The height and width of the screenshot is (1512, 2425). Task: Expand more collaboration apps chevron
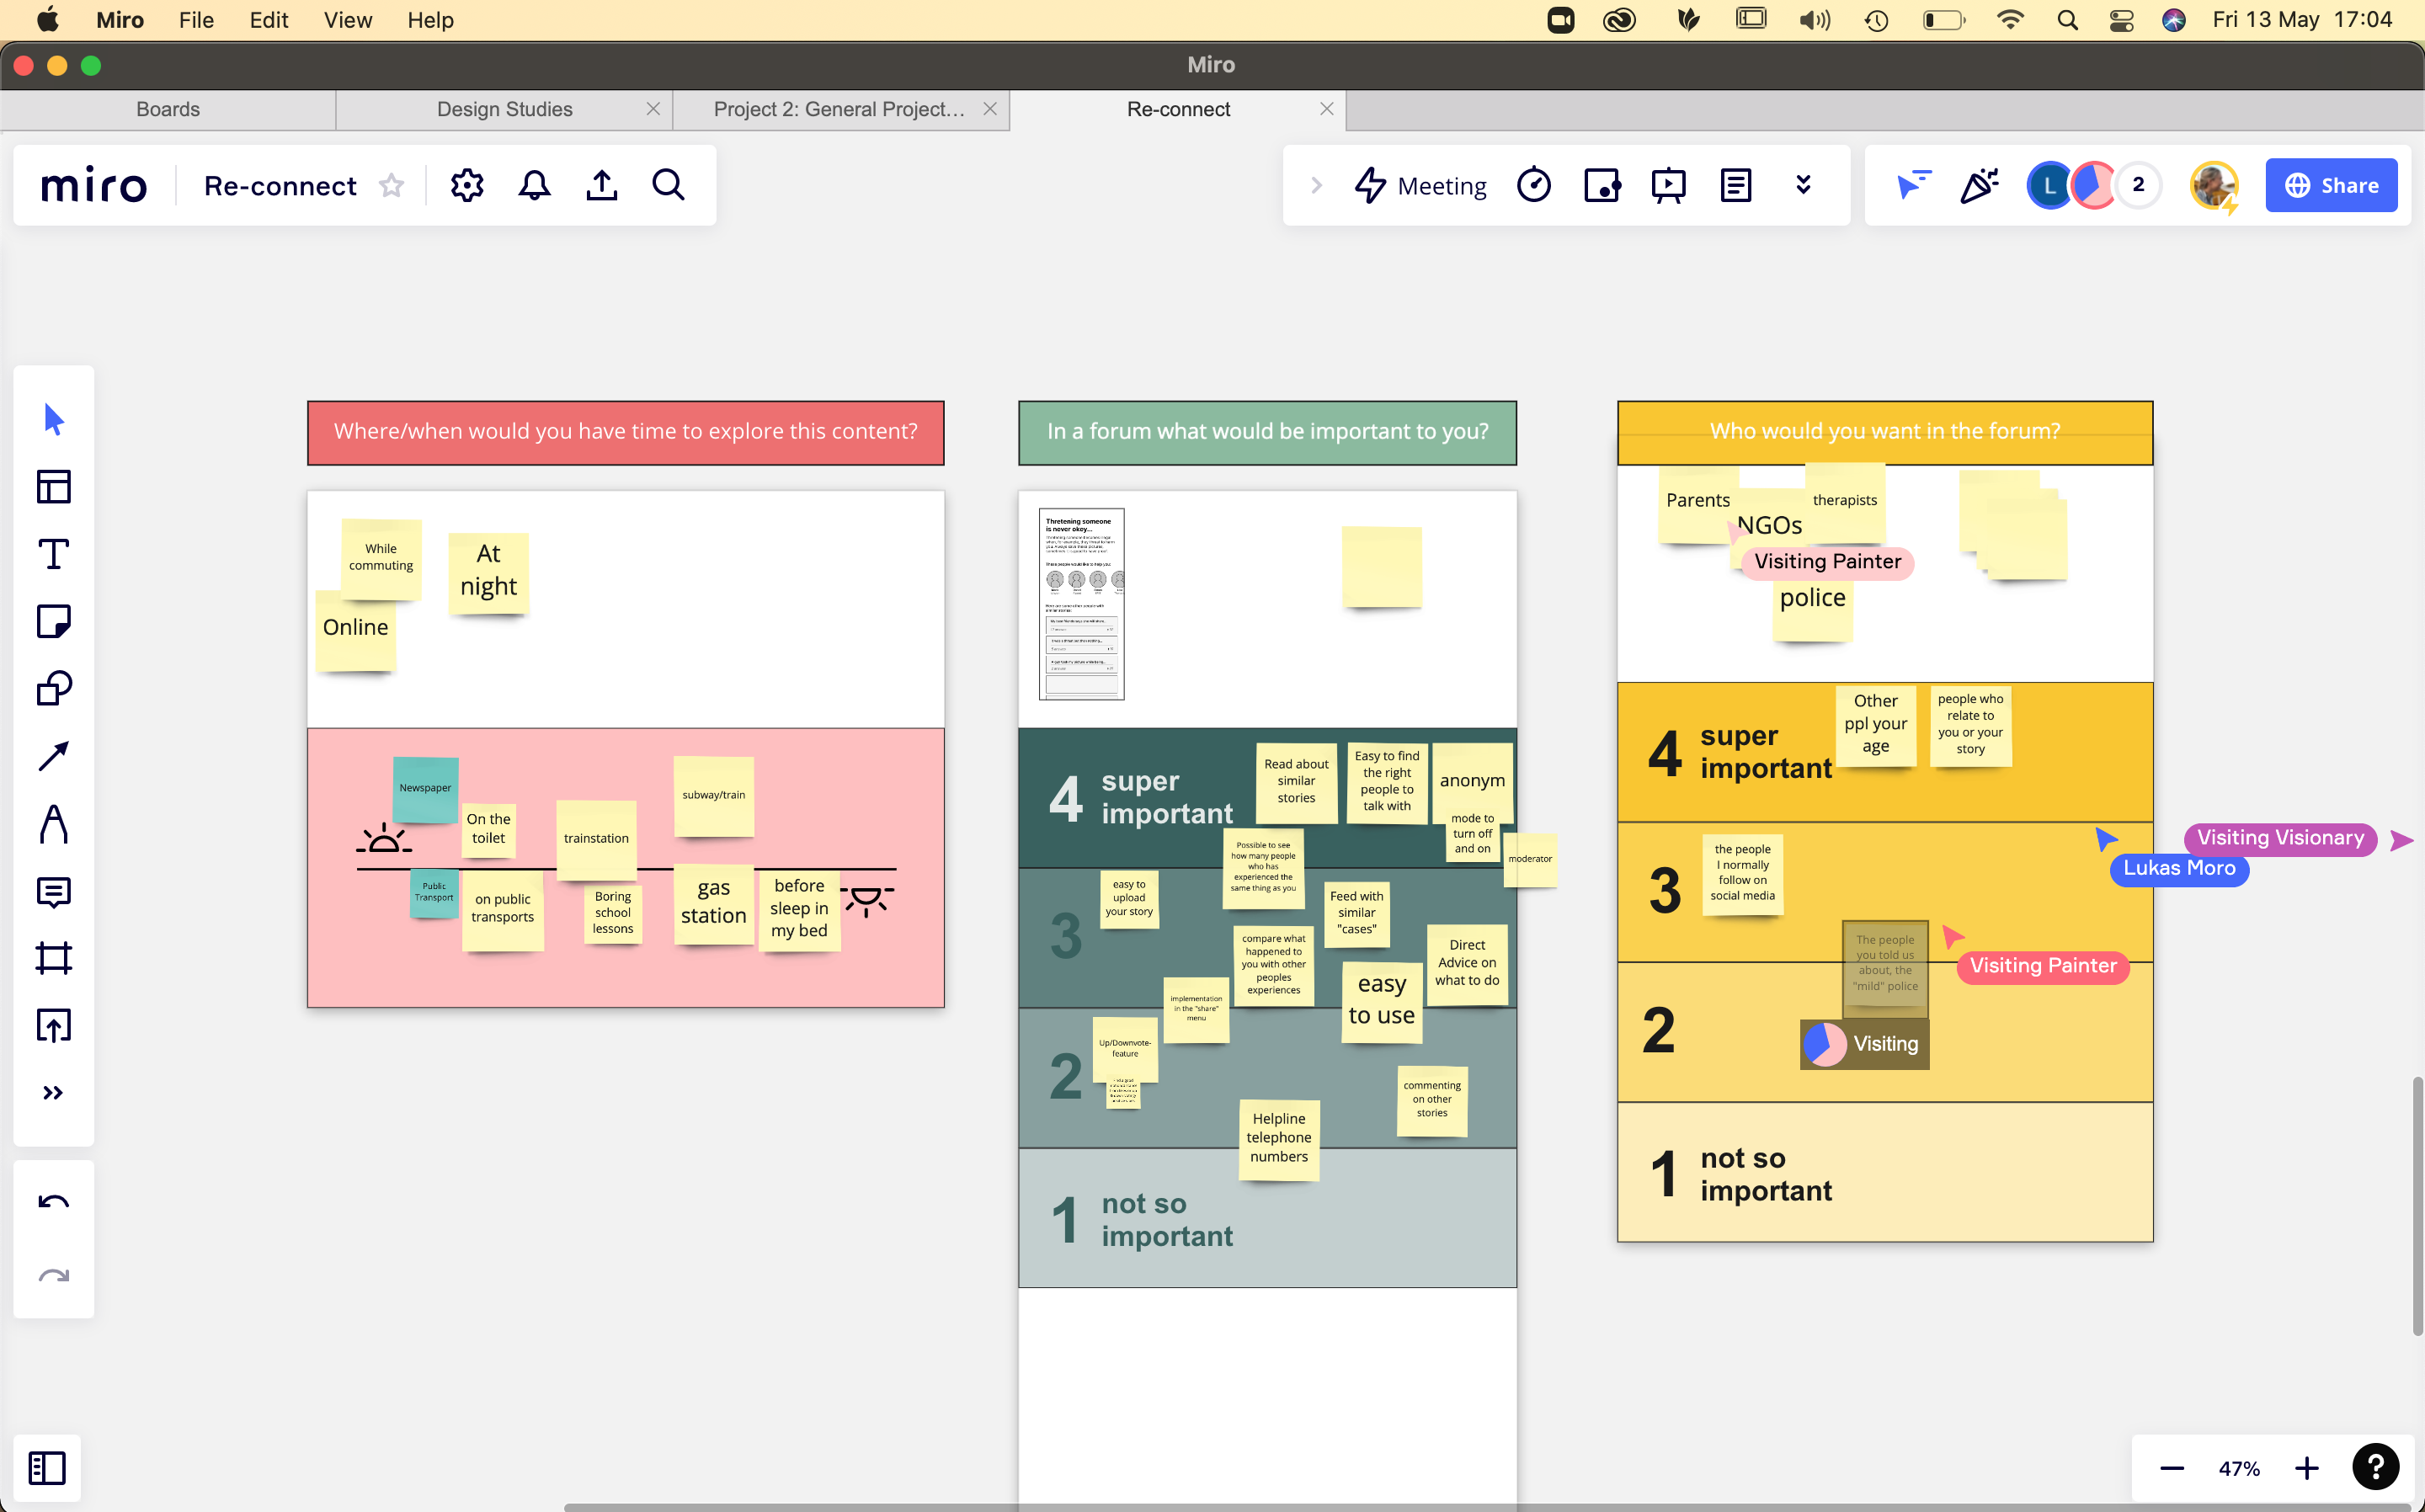pos(1803,186)
